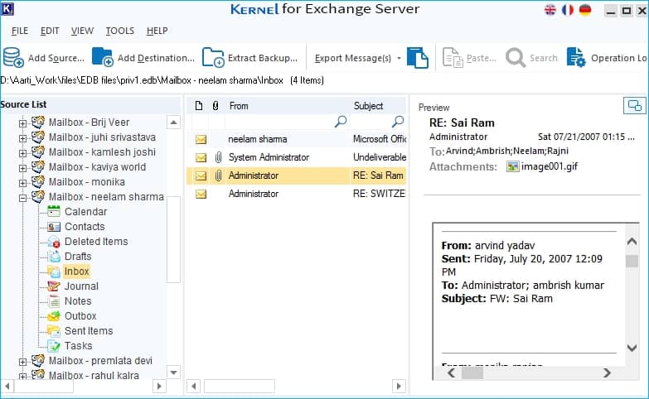Click the preview body scroll-right chevron
This screenshot has height=399, width=649.
pyautogui.click(x=607, y=373)
